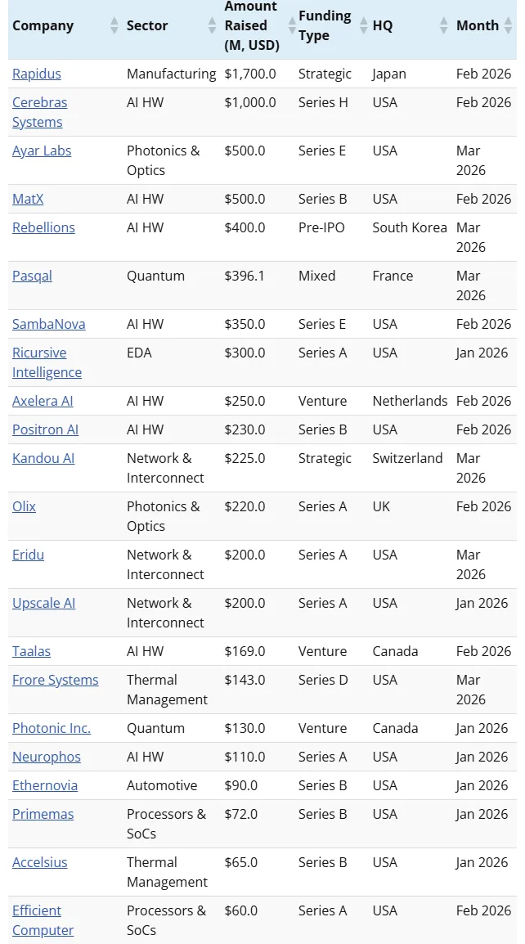Click the Amount Raised column header text

coord(251,25)
